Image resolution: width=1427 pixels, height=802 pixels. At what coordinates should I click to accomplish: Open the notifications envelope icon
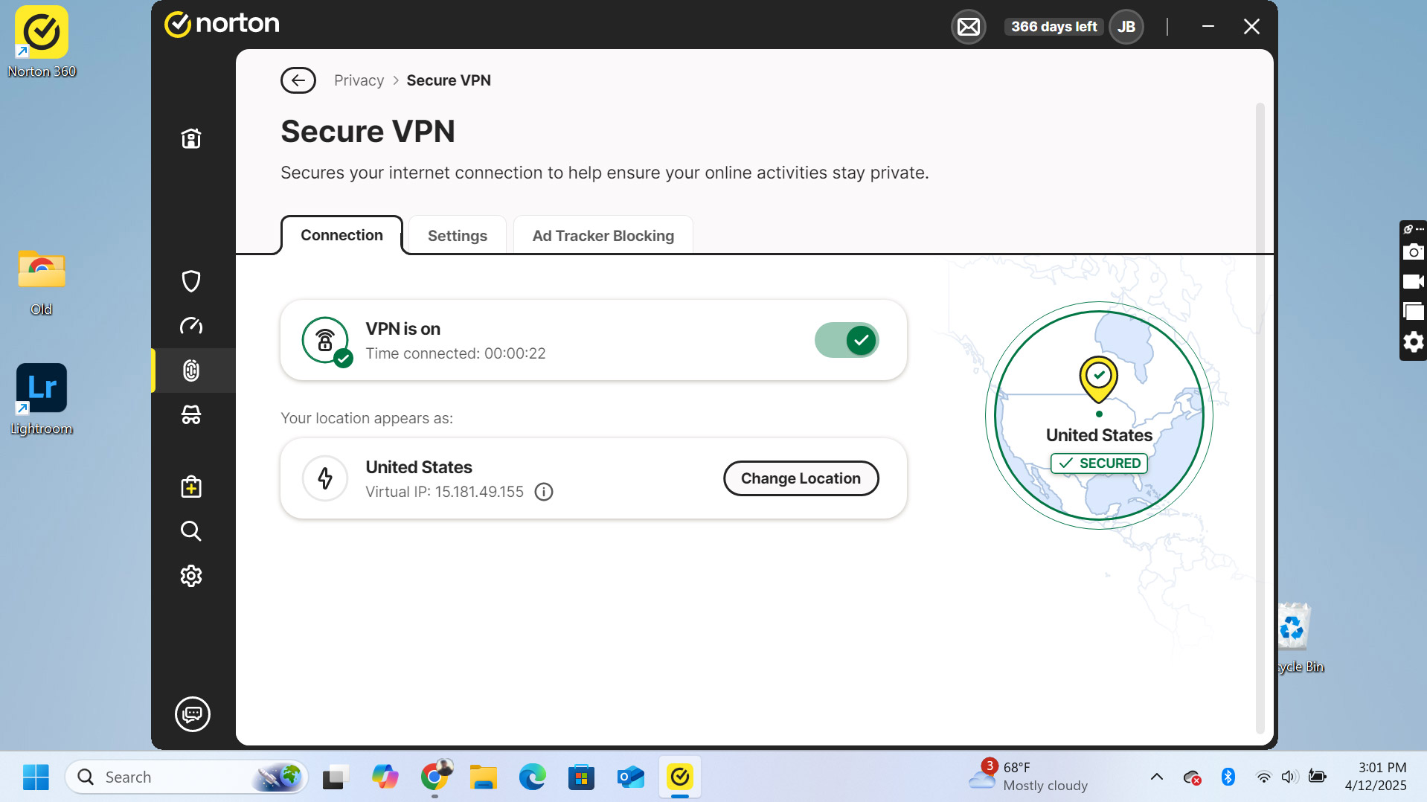968,28
